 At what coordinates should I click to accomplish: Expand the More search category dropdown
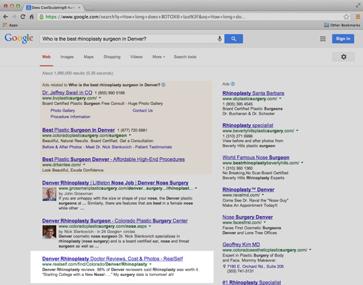tap(158, 57)
